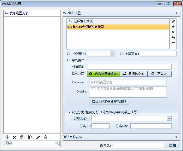The image size is (183, 151).
Task: Copy the publish setting icon
Action: pos(22,137)
